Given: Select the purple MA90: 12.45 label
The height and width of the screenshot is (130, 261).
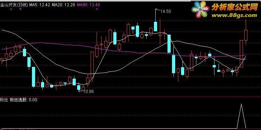Looking at the screenshot, I should [88, 5].
